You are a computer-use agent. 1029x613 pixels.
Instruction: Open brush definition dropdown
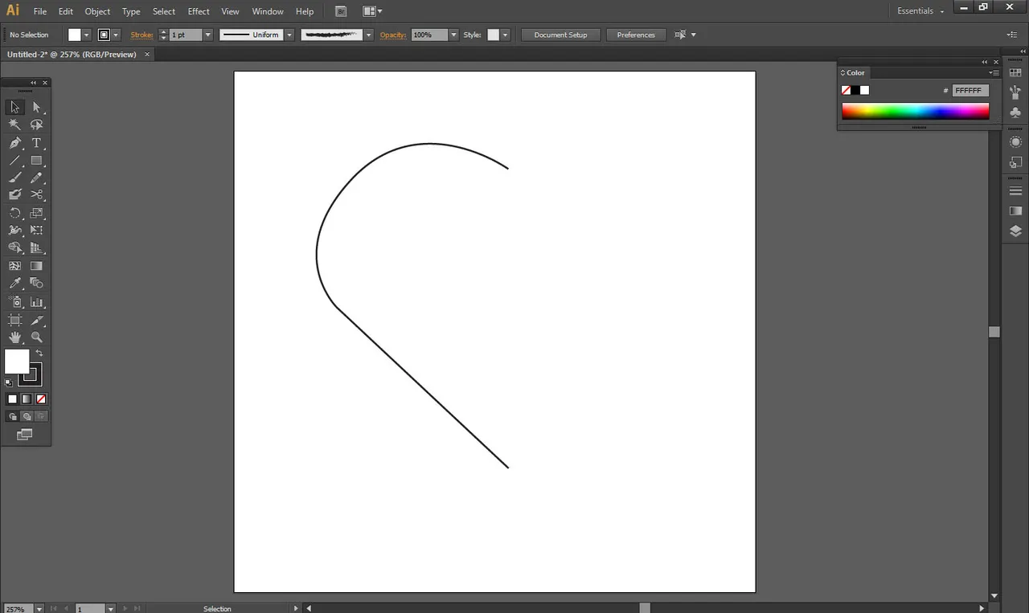368,35
